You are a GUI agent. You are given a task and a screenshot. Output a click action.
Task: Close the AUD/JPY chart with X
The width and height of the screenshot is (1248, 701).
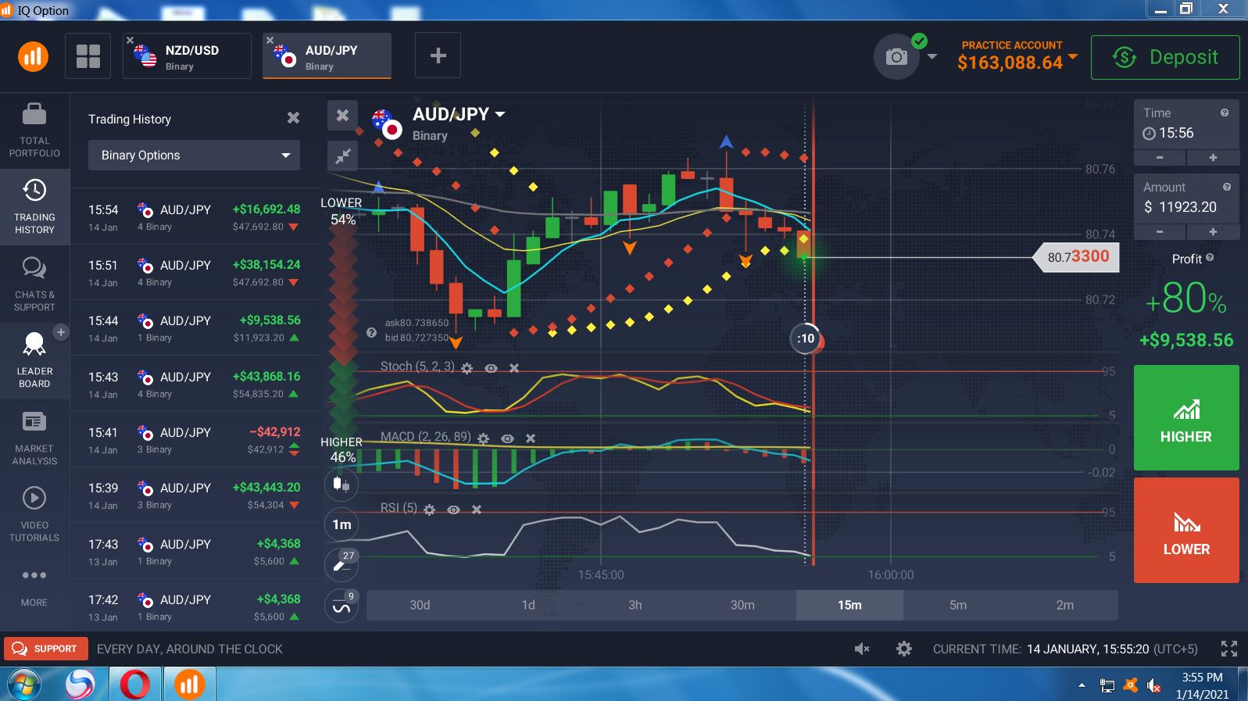point(342,116)
